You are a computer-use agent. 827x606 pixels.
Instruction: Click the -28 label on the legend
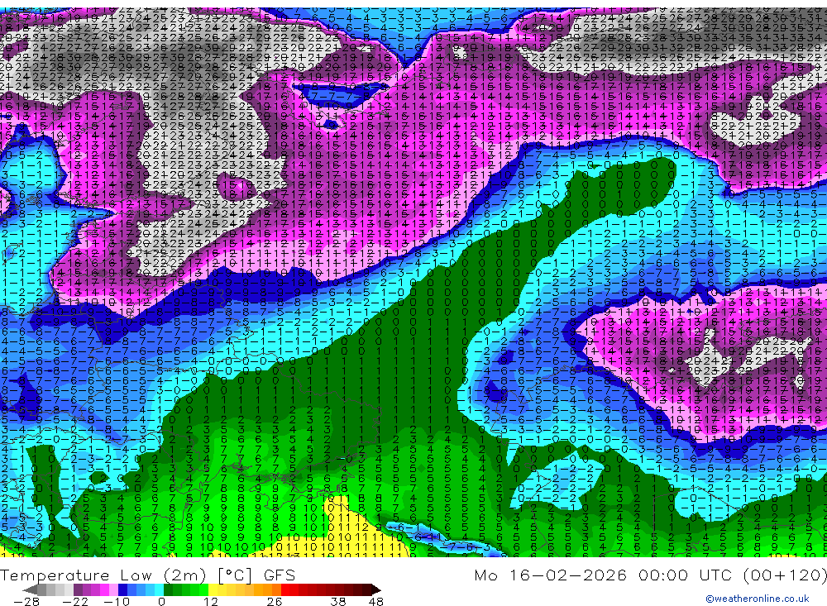click(x=26, y=601)
